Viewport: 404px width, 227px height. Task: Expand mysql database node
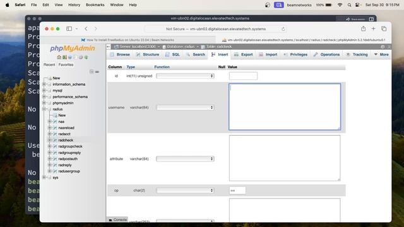click(x=44, y=91)
